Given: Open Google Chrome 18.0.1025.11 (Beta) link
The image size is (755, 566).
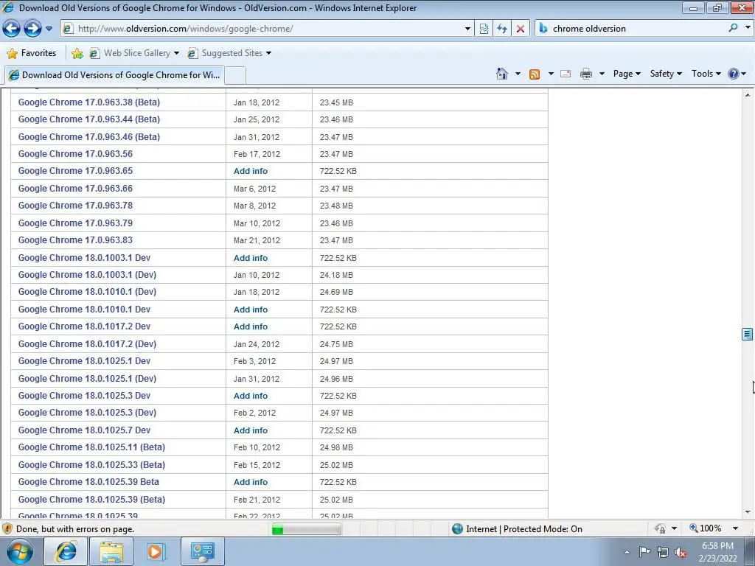Looking at the screenshot, I should pos(91,447).
